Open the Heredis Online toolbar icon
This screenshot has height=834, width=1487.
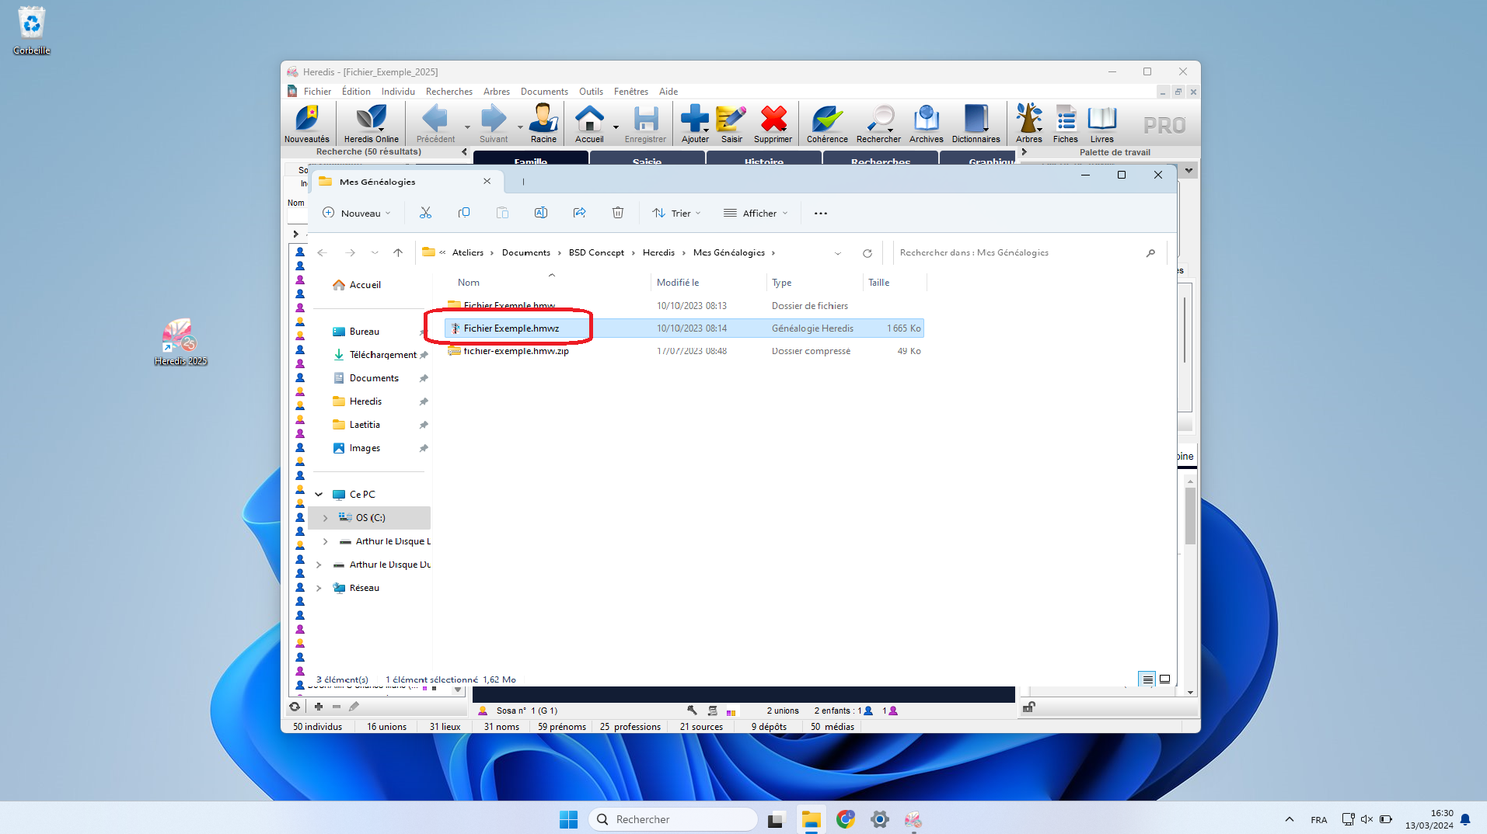point(371,123)
